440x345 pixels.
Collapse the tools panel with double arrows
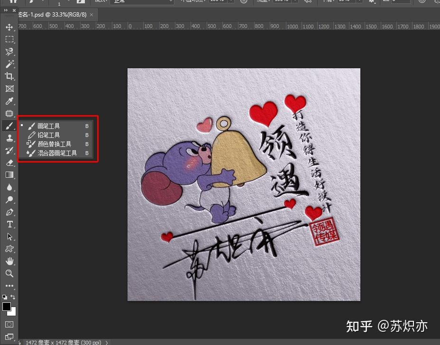point(6,10)
